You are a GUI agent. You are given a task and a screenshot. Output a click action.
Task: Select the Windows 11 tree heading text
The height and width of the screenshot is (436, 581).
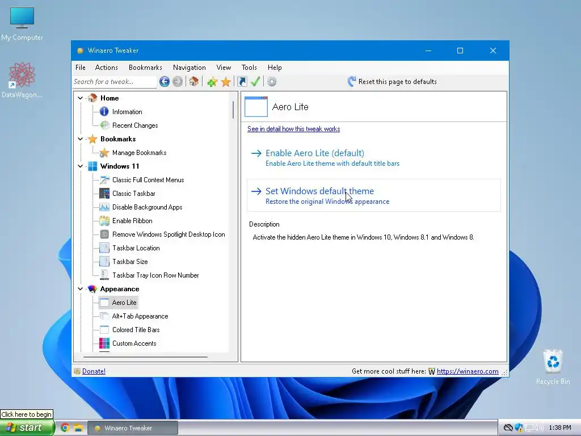pyautogui.click(x=120, y=166)
